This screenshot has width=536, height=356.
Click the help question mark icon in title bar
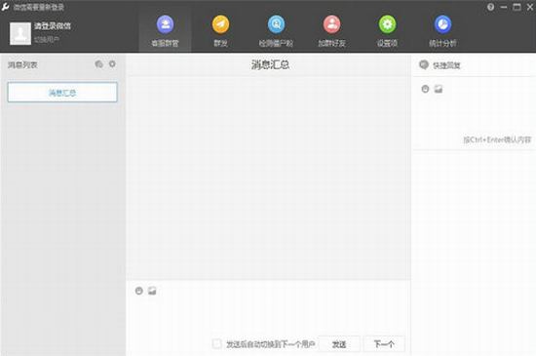pyautogui.click(x=490, y=7)
